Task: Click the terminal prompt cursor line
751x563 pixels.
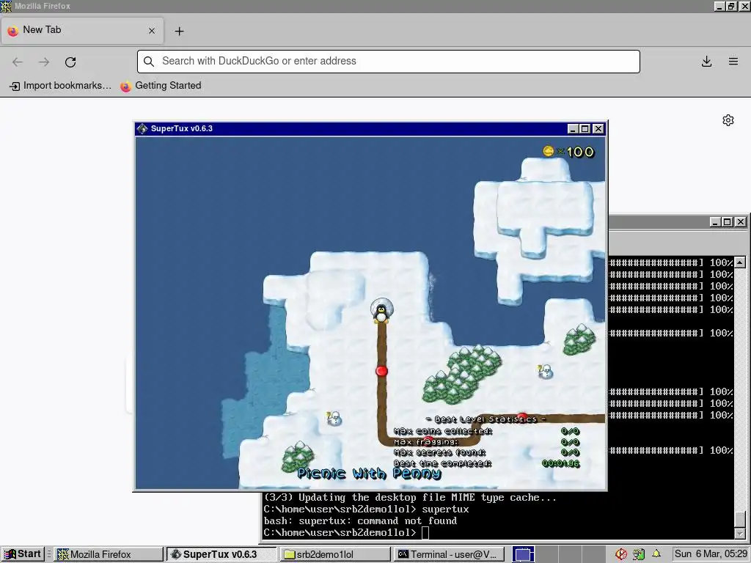Action: 346,532
